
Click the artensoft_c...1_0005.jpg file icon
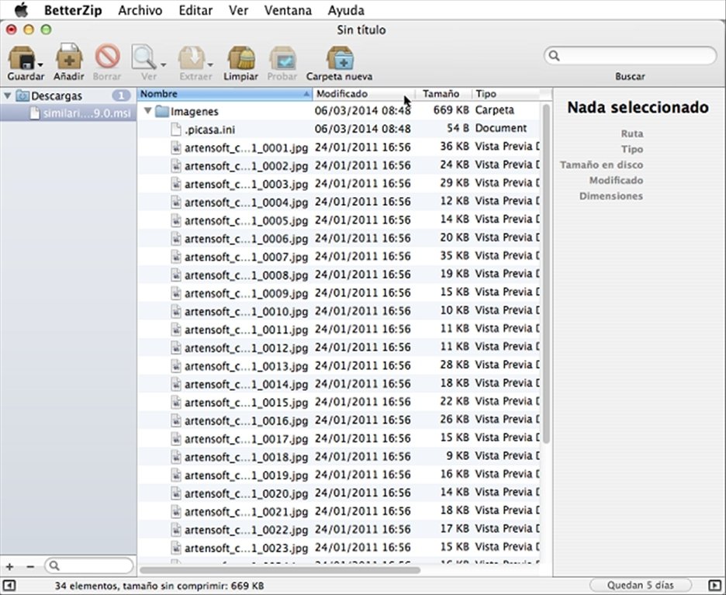pyautogui.click(x=176, y=220)
